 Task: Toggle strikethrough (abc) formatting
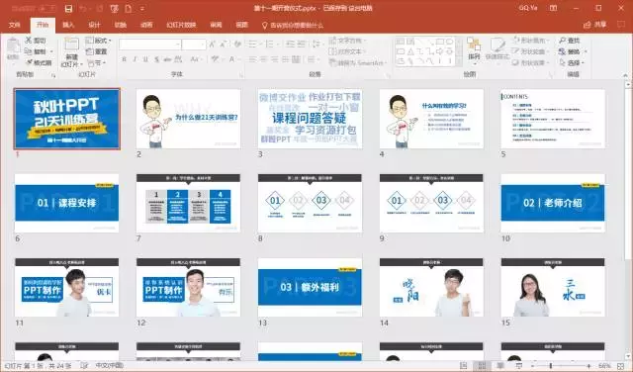click(167, 59)
